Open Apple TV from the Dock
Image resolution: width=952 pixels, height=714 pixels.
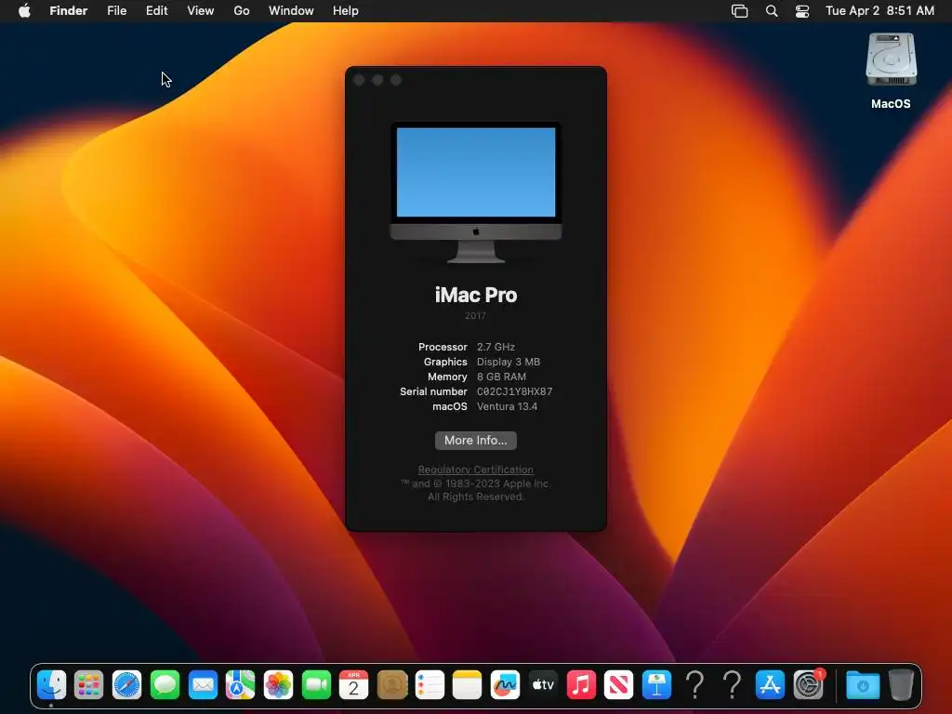(x=543, y=685)
